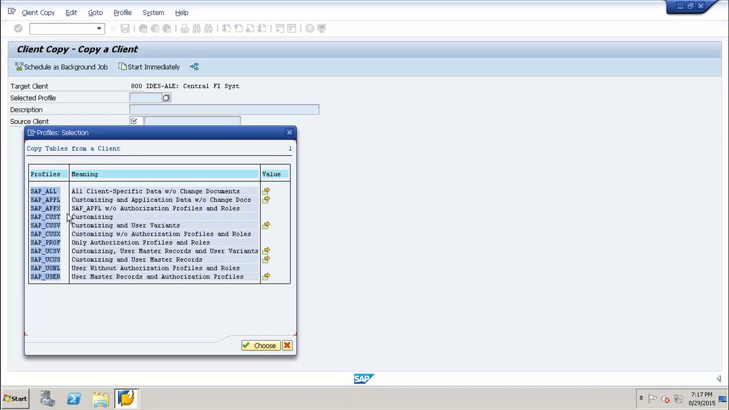Click inside the transaction command field
Viewport: 729px width, 410px height.
click(x=63, y=28)
